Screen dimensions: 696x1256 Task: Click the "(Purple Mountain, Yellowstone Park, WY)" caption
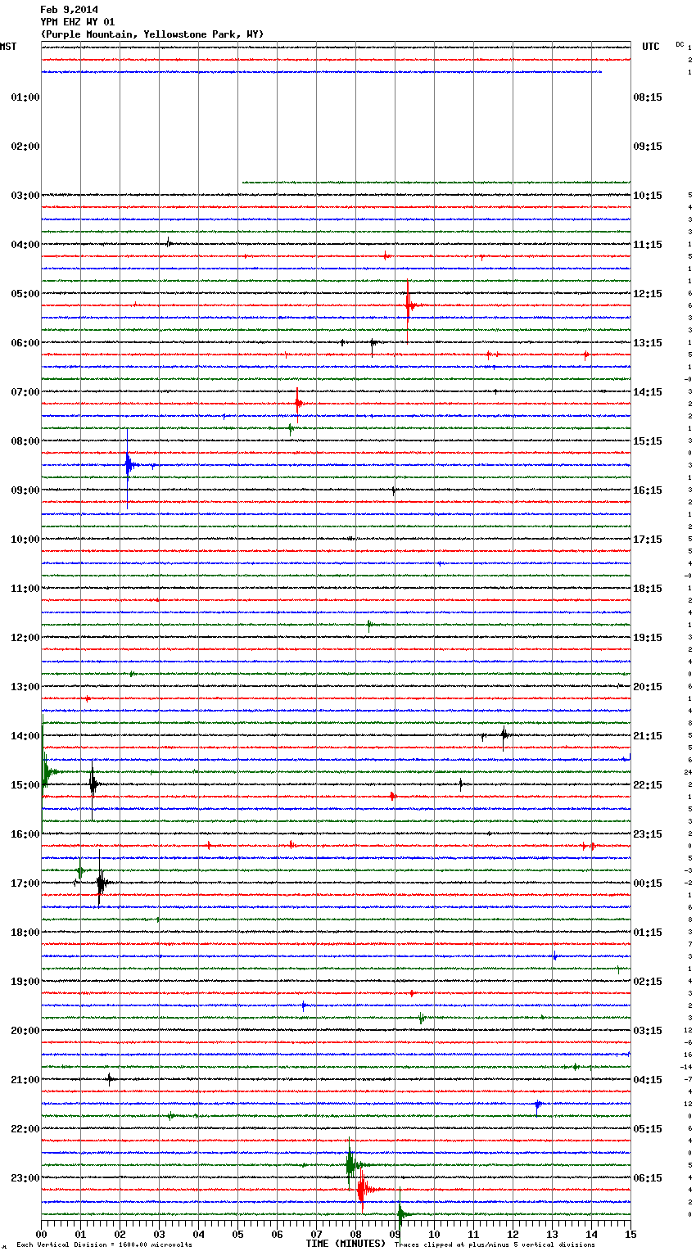tap(151, 34)
